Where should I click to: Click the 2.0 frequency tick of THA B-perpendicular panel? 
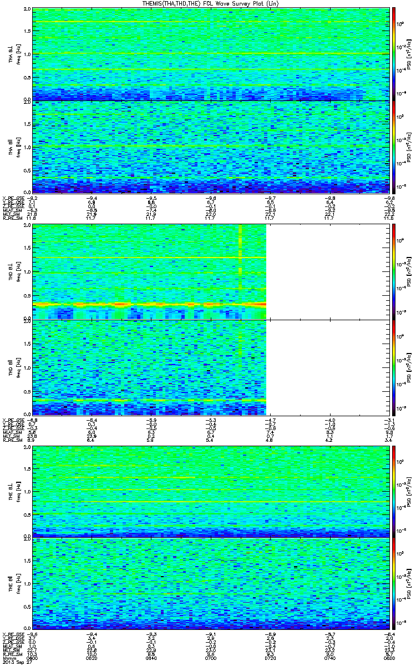(x=28, y=10)
